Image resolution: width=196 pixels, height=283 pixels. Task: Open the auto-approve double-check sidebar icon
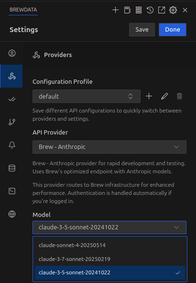pyautogui.click(x=12, y=99)
